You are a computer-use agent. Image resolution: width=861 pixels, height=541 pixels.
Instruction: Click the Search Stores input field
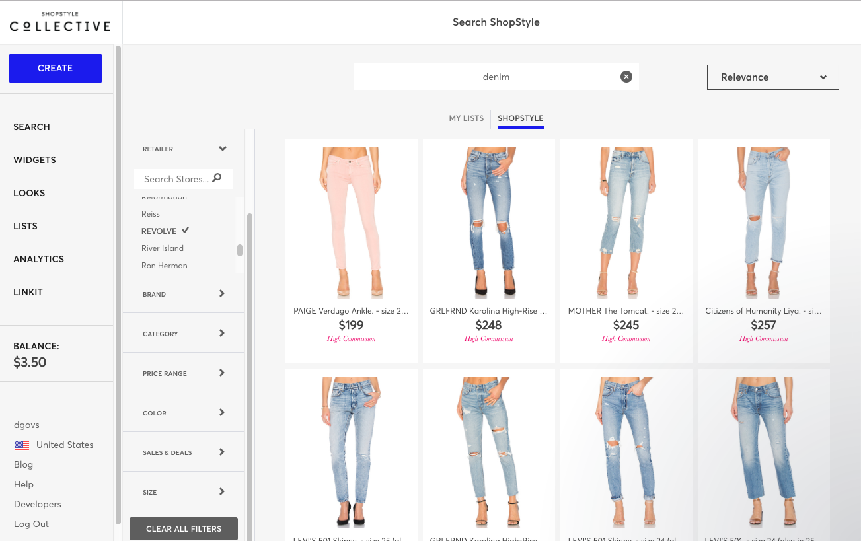[x=176, y=179]
